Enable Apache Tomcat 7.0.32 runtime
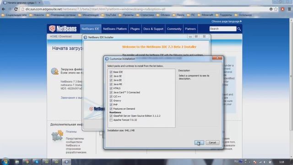 tap(111, 120)
